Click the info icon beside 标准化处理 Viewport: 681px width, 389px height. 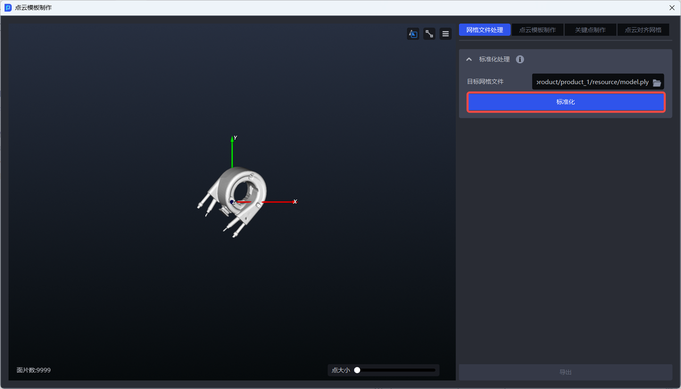(520, 60)
